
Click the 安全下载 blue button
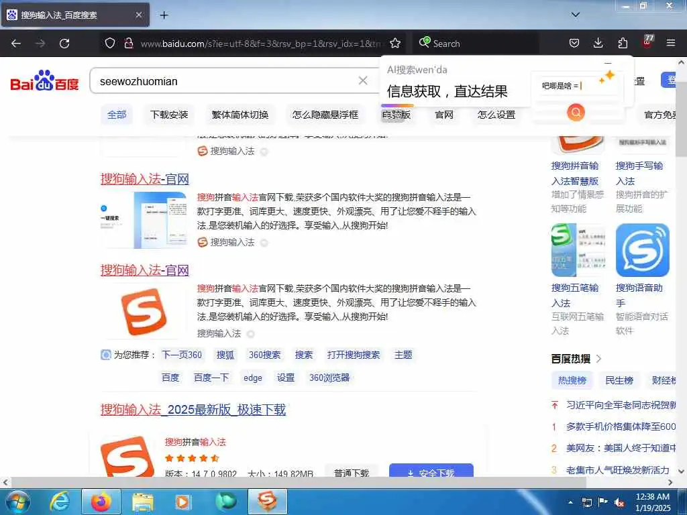coord(431,470)
